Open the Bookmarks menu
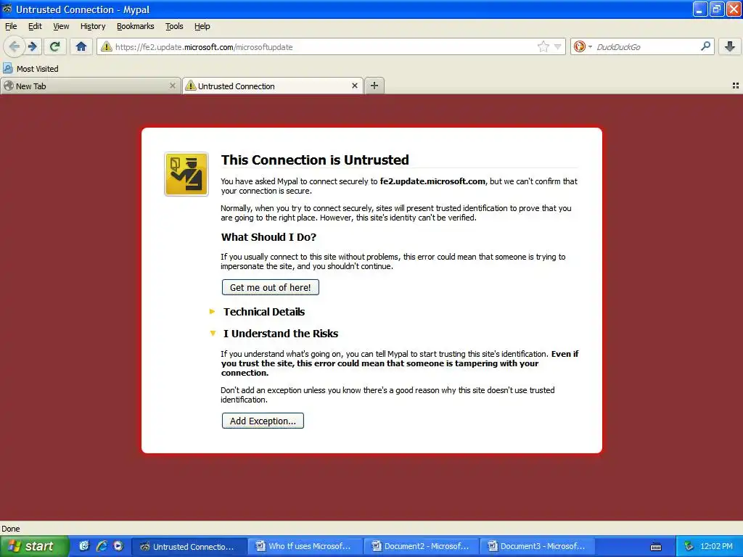The height and width of the screenshot is (557, 743). pyautogui.click(x=136, y=26)
